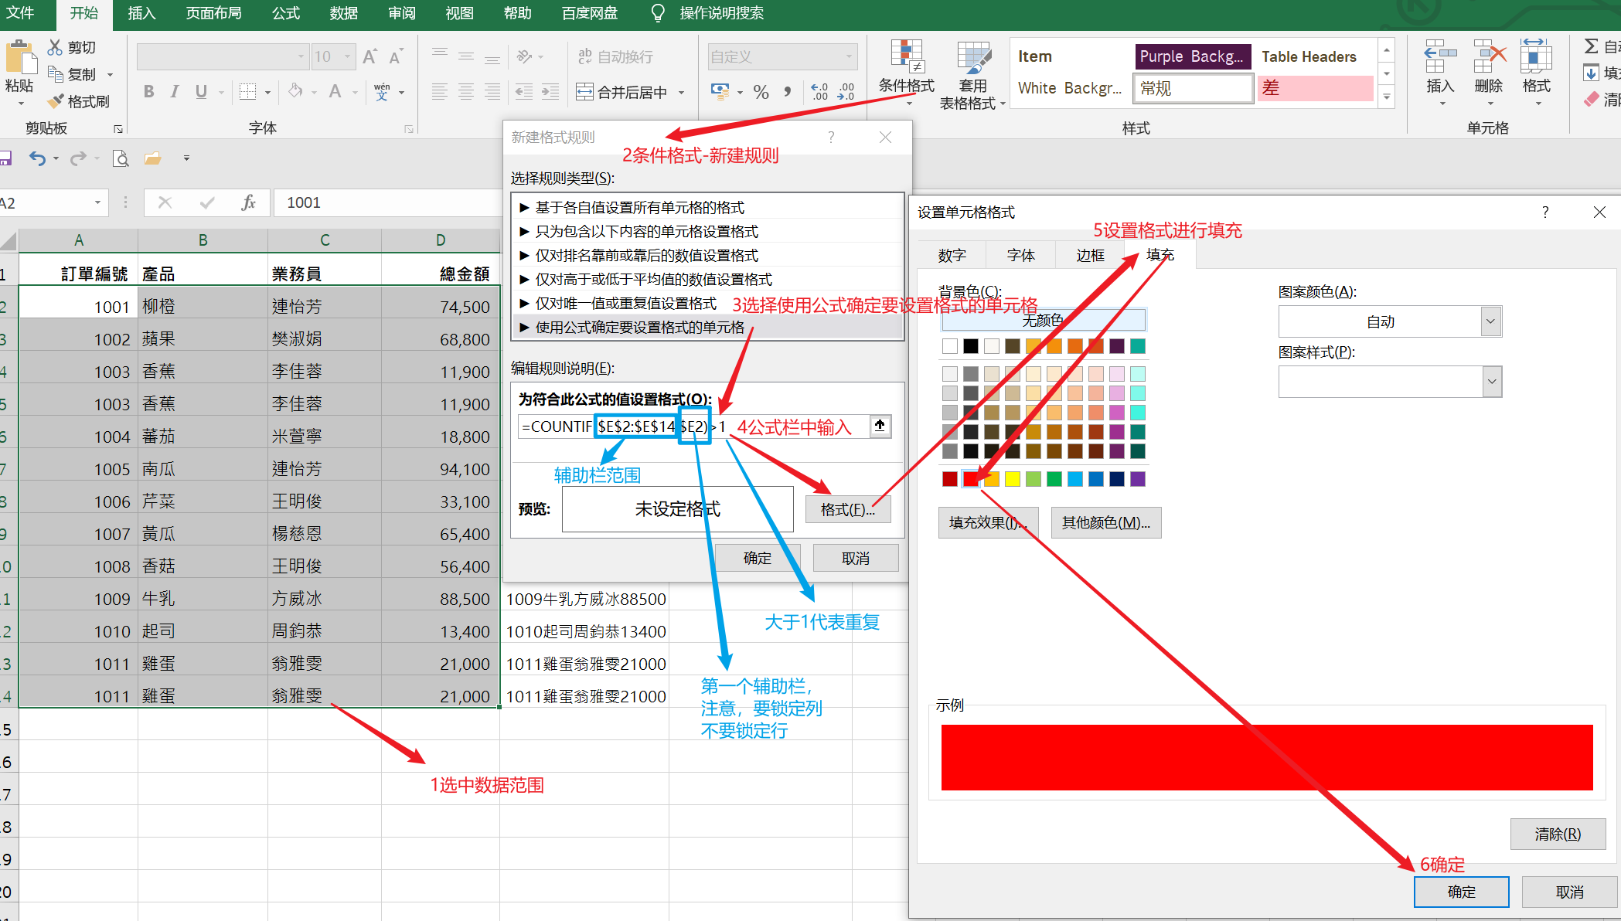Click Undo in quick access toolbar

tap(37, 158)
